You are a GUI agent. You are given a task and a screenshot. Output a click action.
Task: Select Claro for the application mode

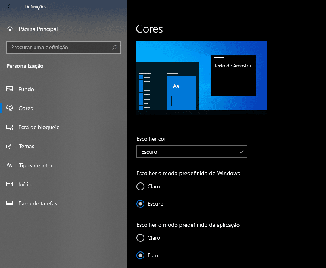(x=140, y=238)
